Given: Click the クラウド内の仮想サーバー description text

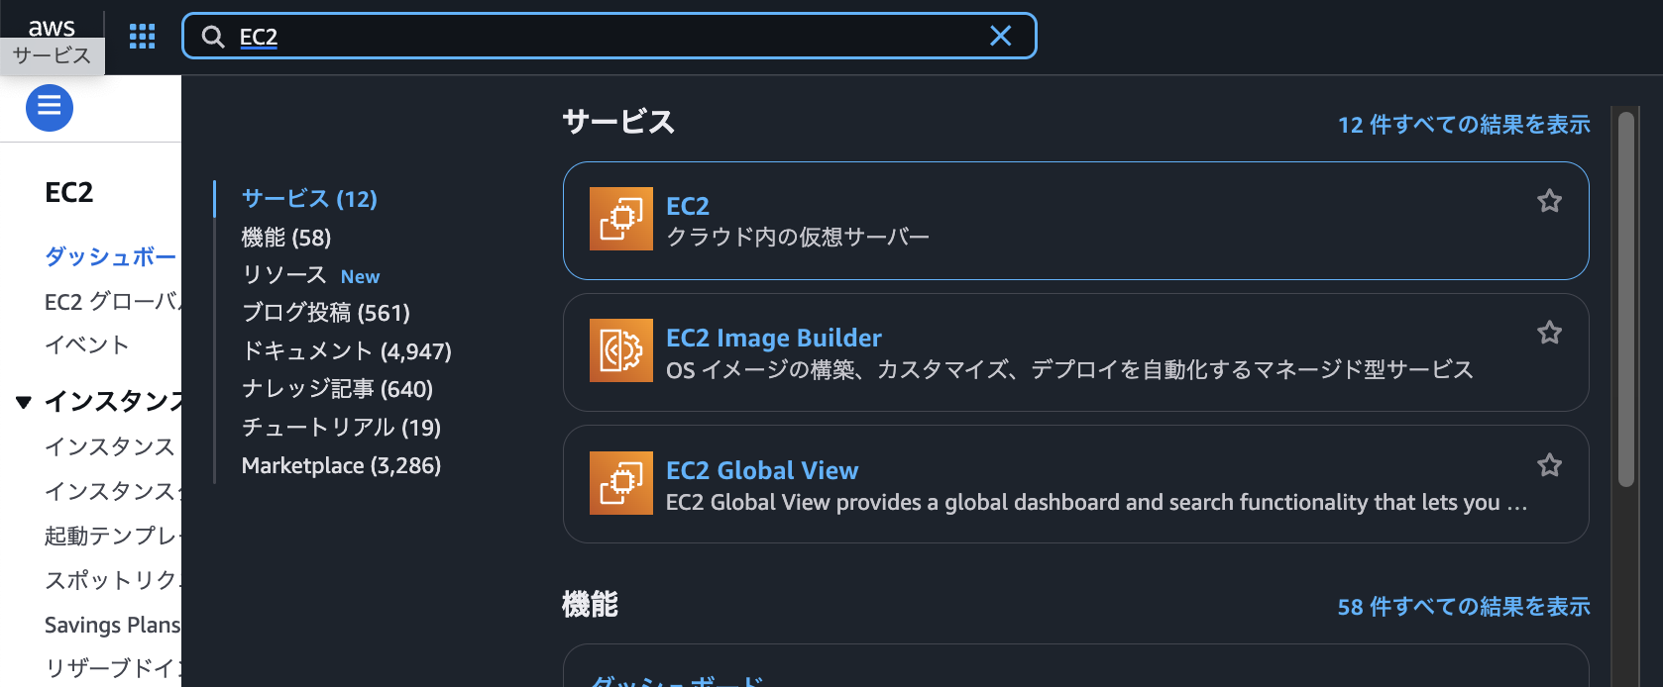Looking at the screenshot, I should pyautogui.click(x=798, y=237).
